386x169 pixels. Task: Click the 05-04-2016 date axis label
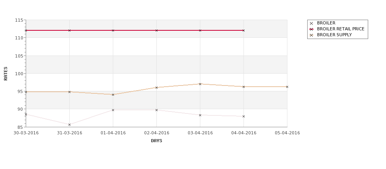coord(287,133)
